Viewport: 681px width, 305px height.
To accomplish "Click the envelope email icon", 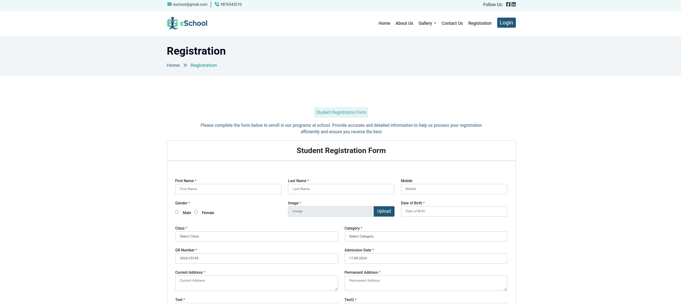I will click(169, 4).
